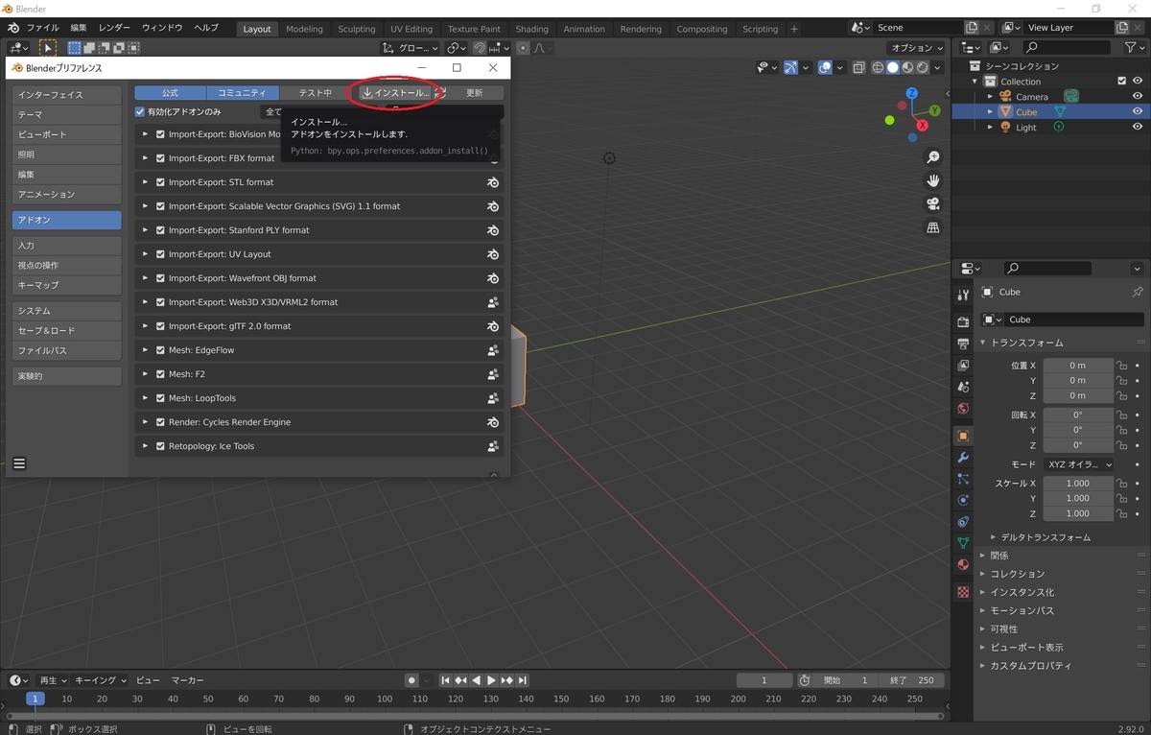Open the レンダー (Render) menu
This screenshot has width=1151, height=735.
(x=114, y=28)
